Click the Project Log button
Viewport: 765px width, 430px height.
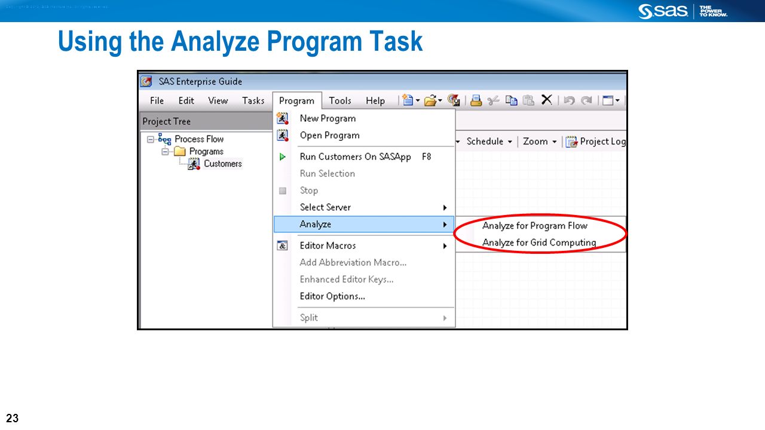pyautogui.click(x=595, y=142)
